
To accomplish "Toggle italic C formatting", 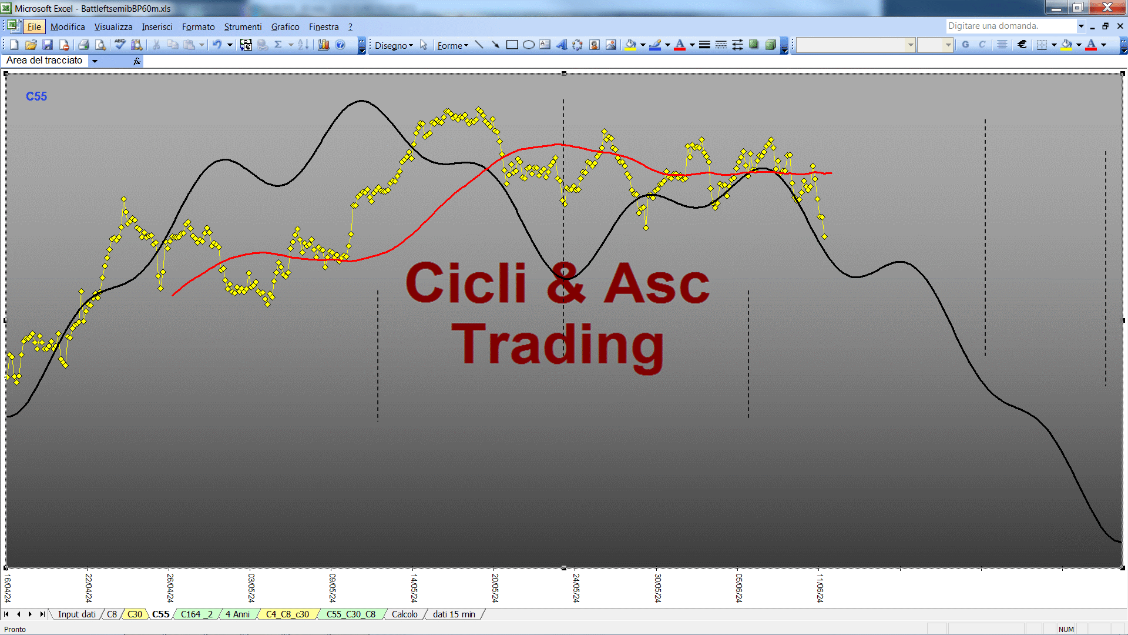I will tap(982, 45).
